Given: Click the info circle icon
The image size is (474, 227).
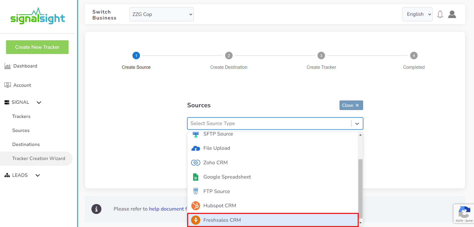Looking at the screenshot, I should pos(96,209).
